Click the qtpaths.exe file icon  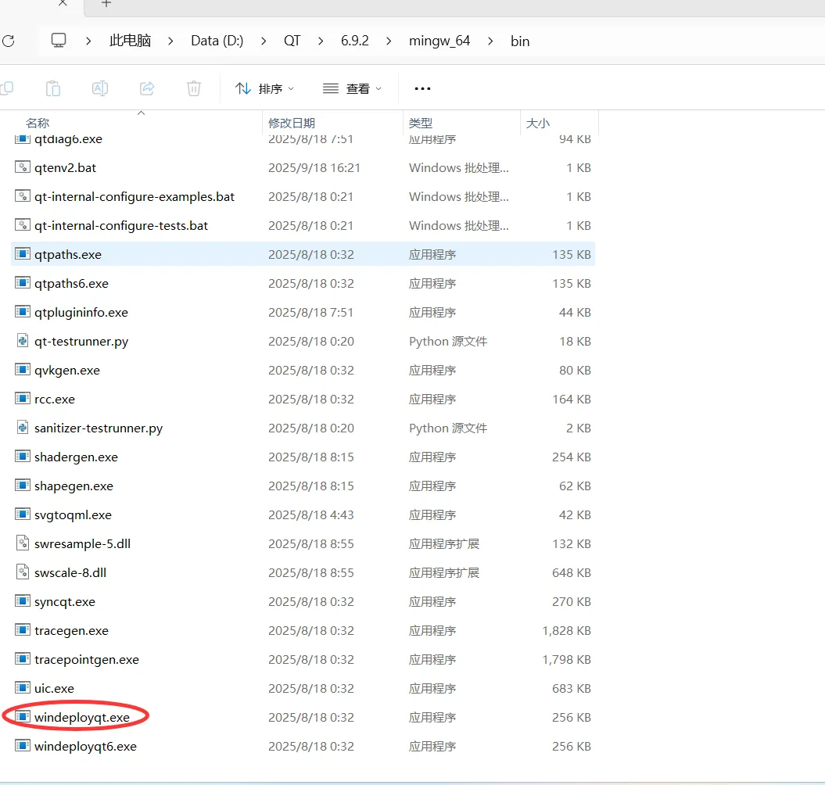[22, 254]
